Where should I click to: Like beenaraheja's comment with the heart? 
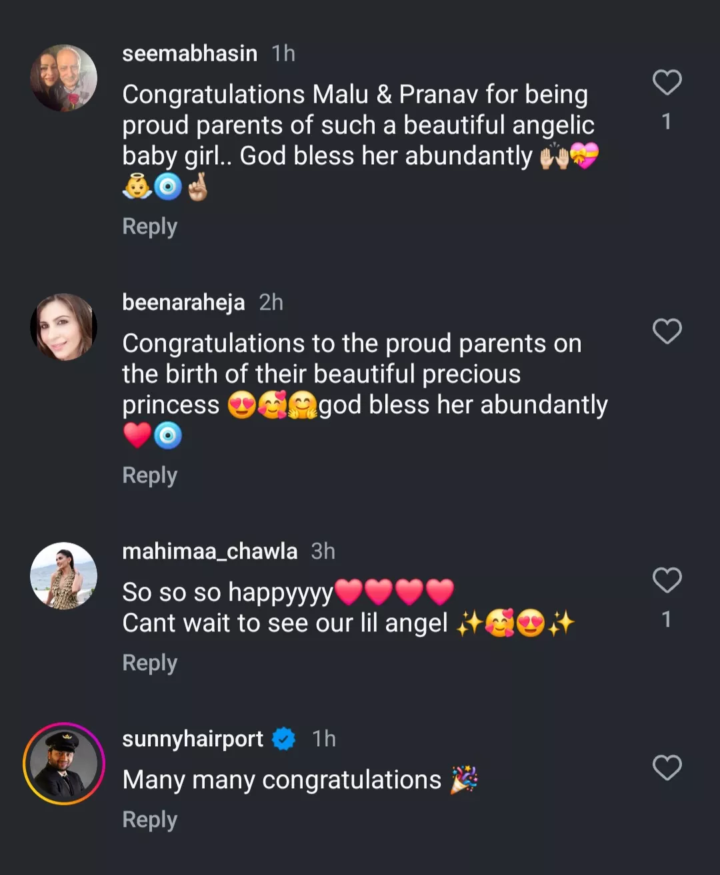667,331
